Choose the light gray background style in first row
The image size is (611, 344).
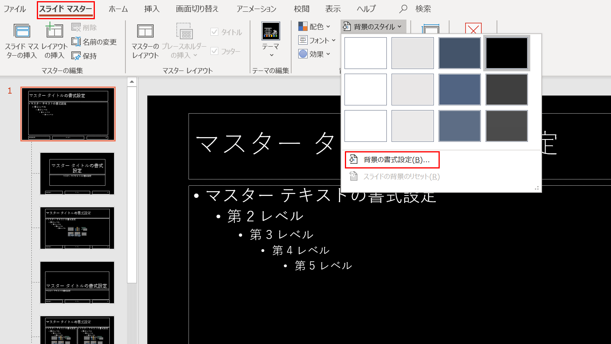pyautogui.click(x=413, y=53)
